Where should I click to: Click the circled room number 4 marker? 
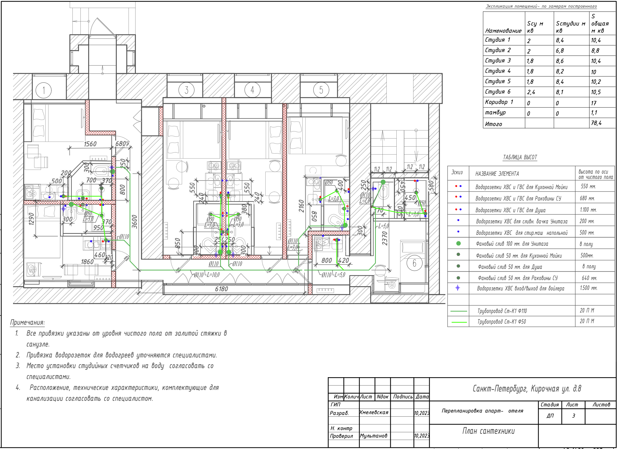(x=252, y=90)
